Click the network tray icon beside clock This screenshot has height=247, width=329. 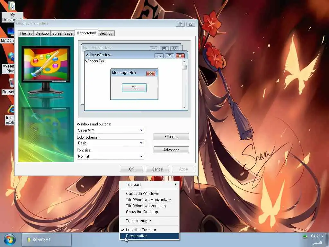[x=305, y=237]
